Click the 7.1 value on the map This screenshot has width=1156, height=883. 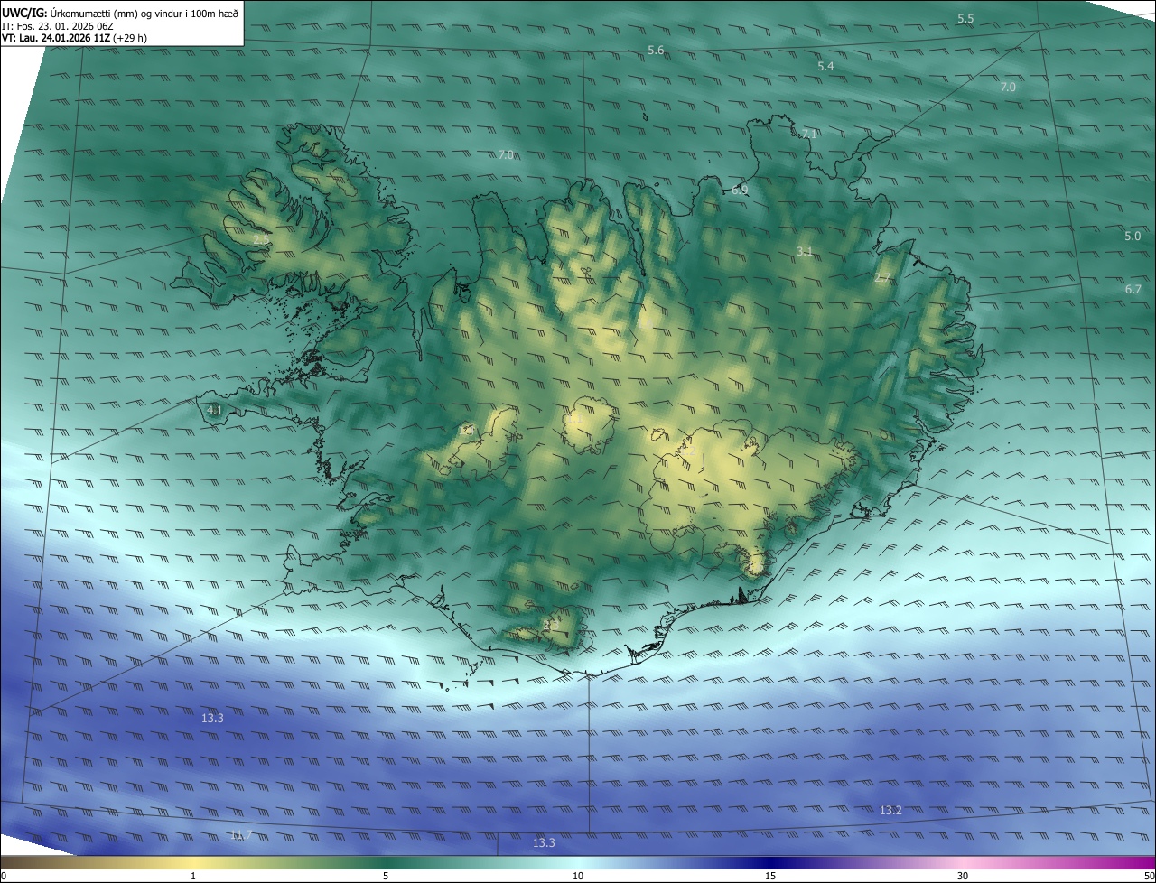[x=809, y=134]
